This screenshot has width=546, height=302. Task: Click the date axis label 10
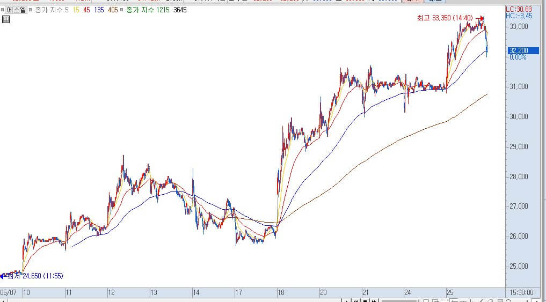tap(26, 292)
